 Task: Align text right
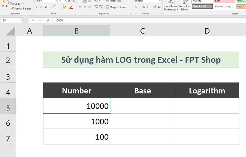[x=90, y=7]
